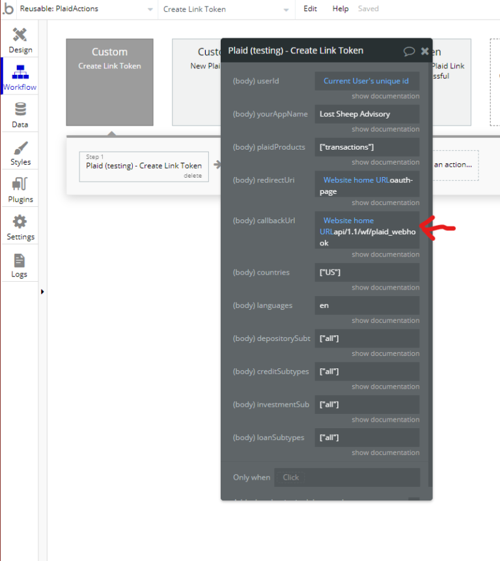This screenshot has width=500, height=561.
Task: Show documentation for userId
Action: tap(385, 96)
